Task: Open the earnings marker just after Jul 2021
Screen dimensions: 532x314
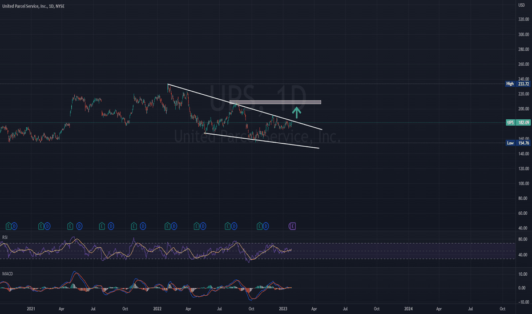Action: pyautogui.click(x=102, y=226)
